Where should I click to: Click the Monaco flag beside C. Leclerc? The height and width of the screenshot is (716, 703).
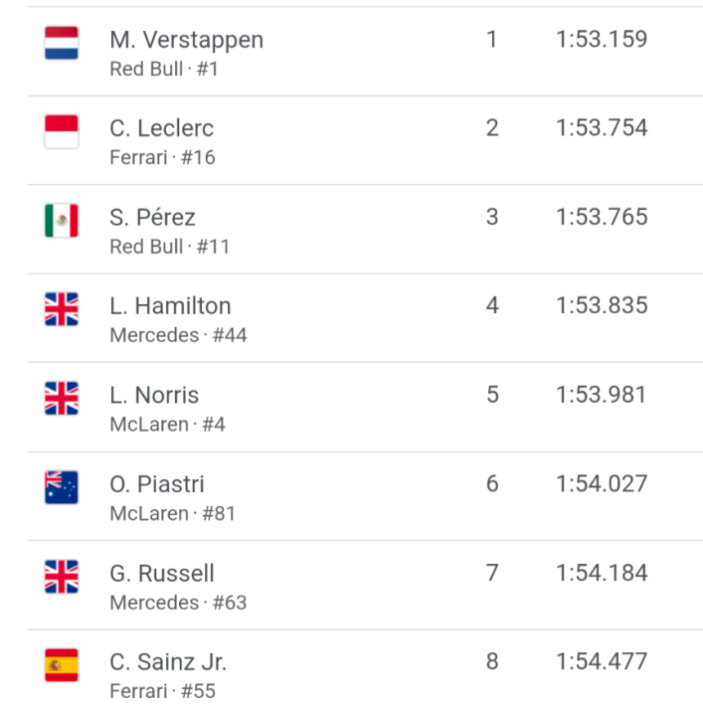(62, 131)
